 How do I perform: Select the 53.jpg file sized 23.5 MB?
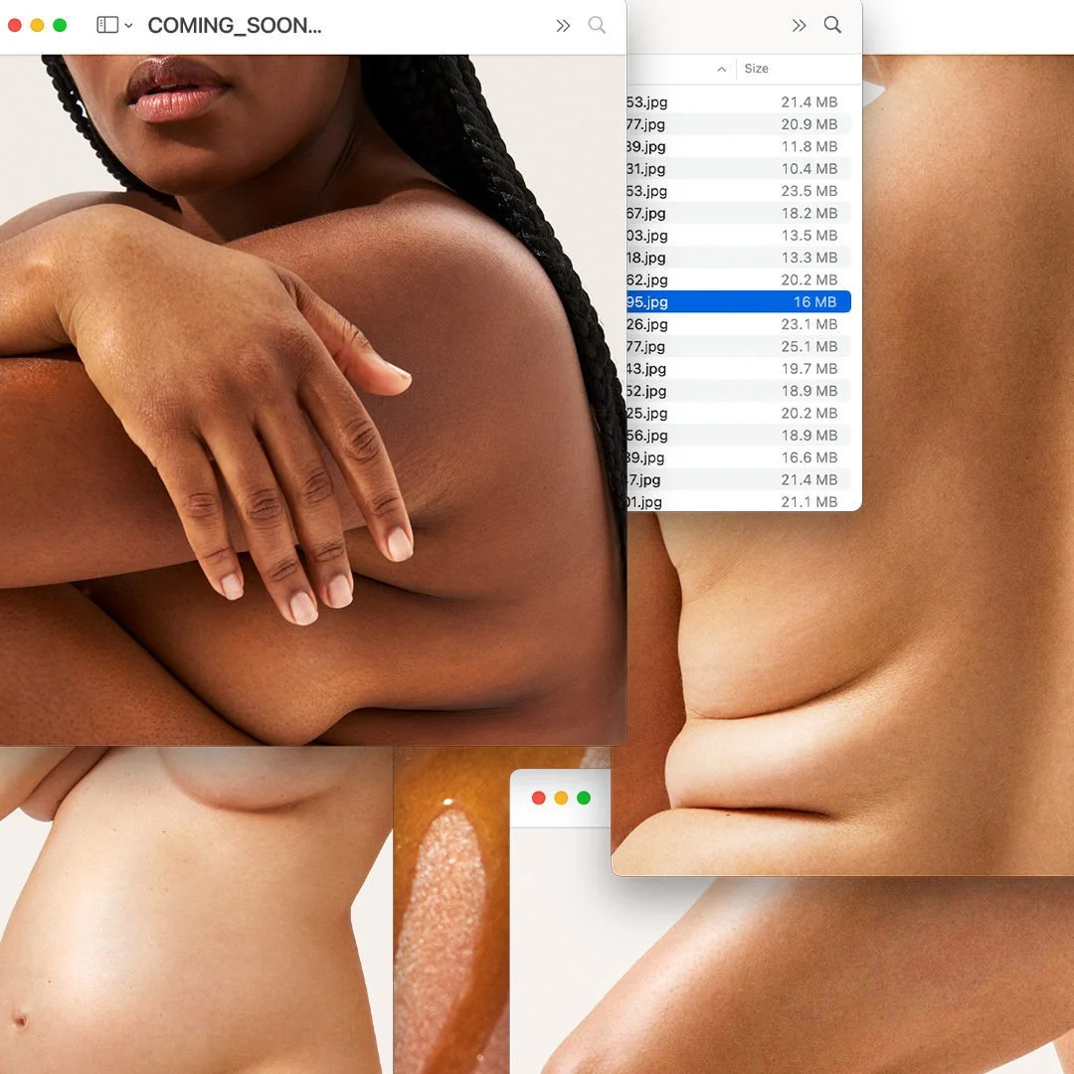point(738,191)
